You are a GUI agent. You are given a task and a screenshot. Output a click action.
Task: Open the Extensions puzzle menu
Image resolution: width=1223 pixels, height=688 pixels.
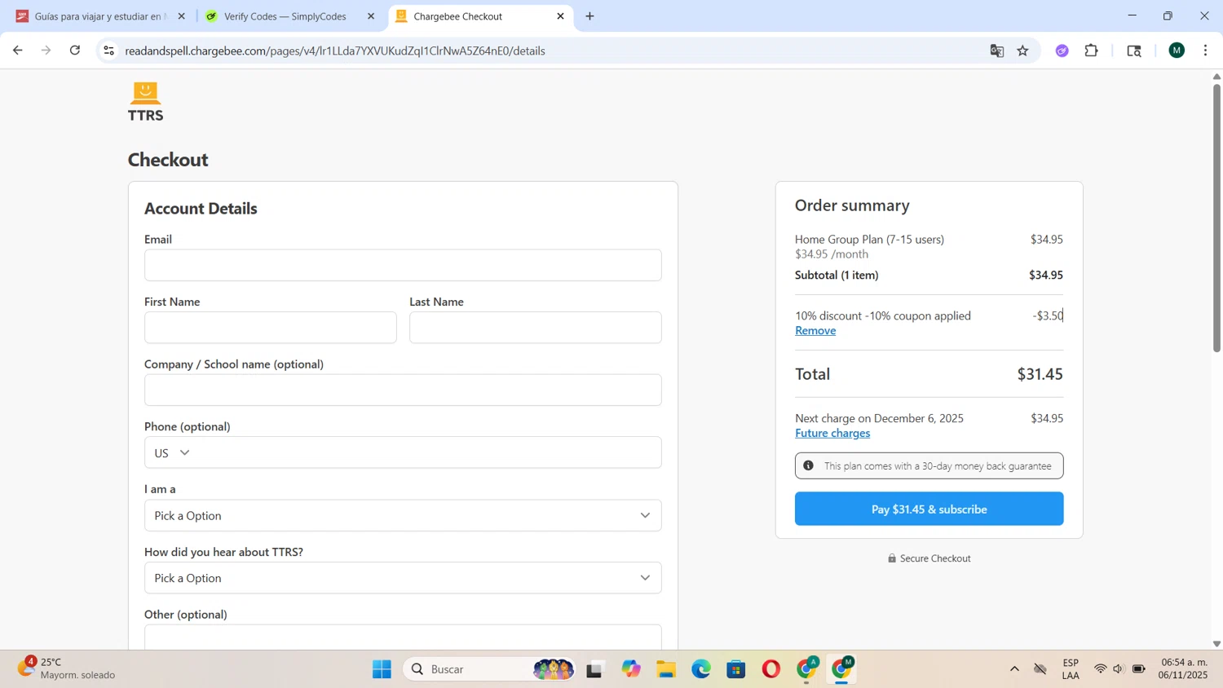pos(1092,51)
